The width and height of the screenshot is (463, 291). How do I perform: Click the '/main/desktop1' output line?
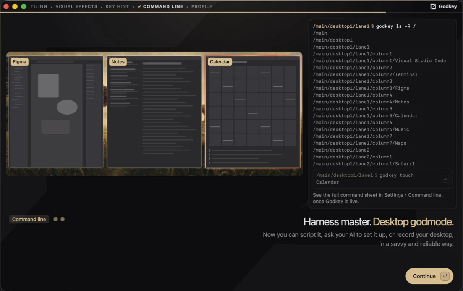[332, 40]
